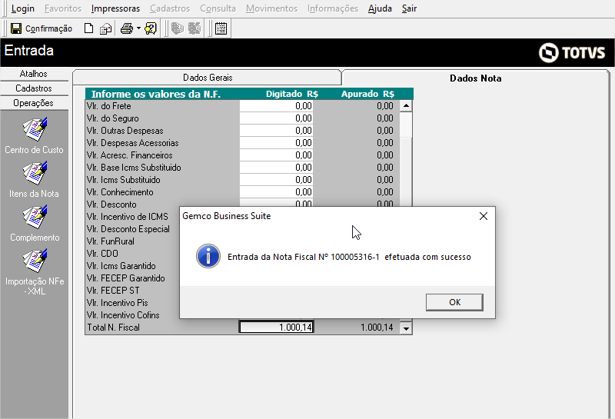Image resolution: width=615 pixels, height=419 pixels.
Task: Click the 'Vlr. FECEP Garantido' label
Action: pyautogui.click(x=126, y=278)
